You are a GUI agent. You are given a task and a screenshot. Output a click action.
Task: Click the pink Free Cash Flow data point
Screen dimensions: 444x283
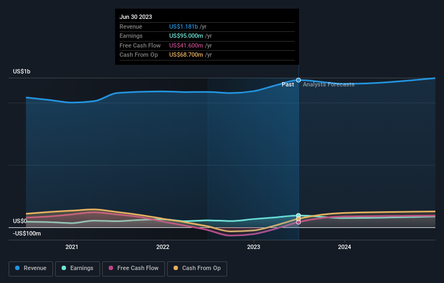pos(299,222)
